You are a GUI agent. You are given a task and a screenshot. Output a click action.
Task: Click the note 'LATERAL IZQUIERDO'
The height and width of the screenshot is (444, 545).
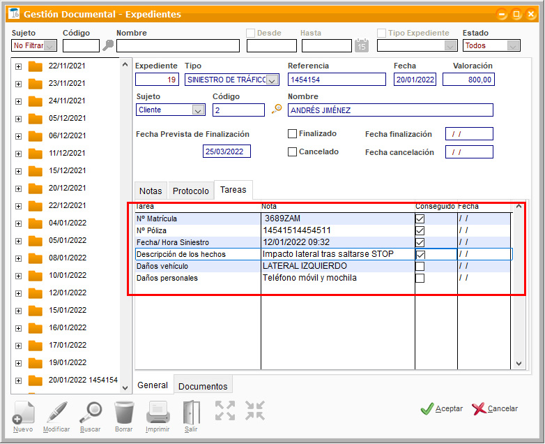coord(305,266)
